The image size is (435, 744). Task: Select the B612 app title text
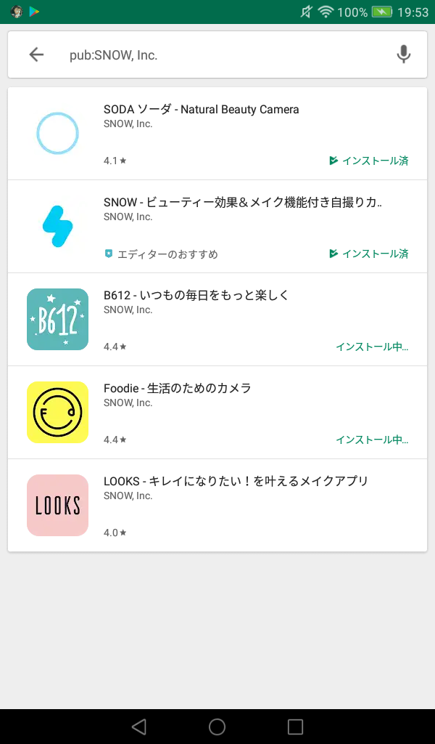click(x=196, y=295)
